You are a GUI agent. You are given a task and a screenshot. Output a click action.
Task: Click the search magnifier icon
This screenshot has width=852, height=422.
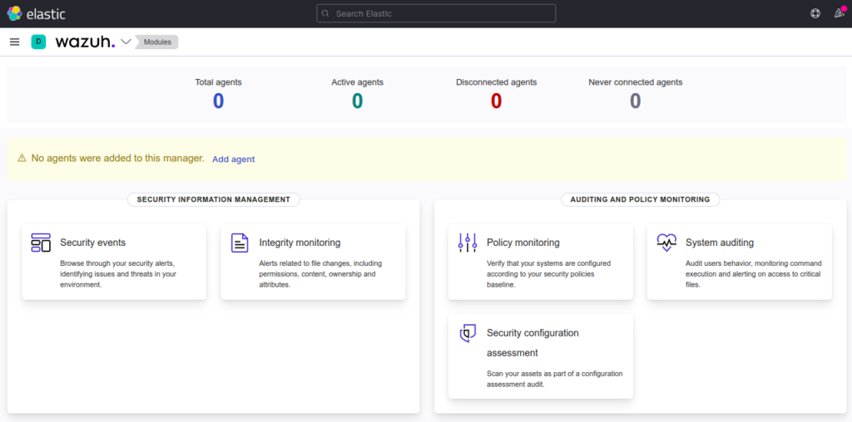point(325,13)
